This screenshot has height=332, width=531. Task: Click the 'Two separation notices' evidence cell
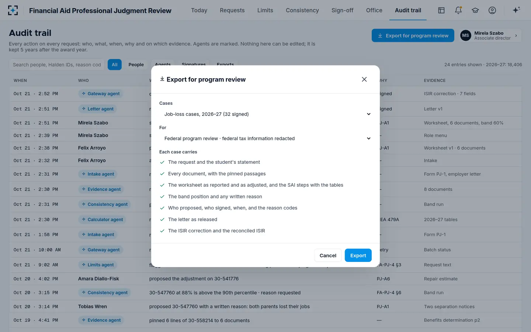coord(449,307)
